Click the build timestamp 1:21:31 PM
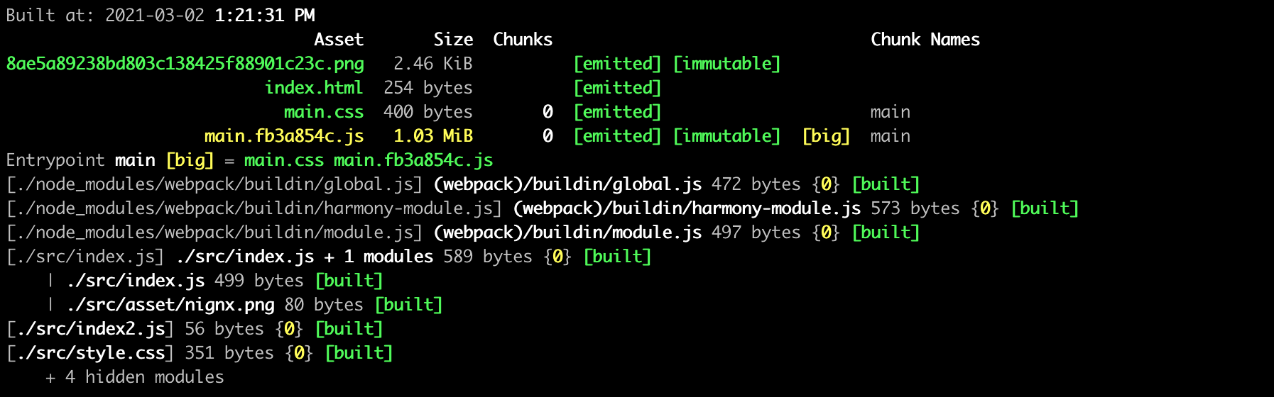 [264, 16]
